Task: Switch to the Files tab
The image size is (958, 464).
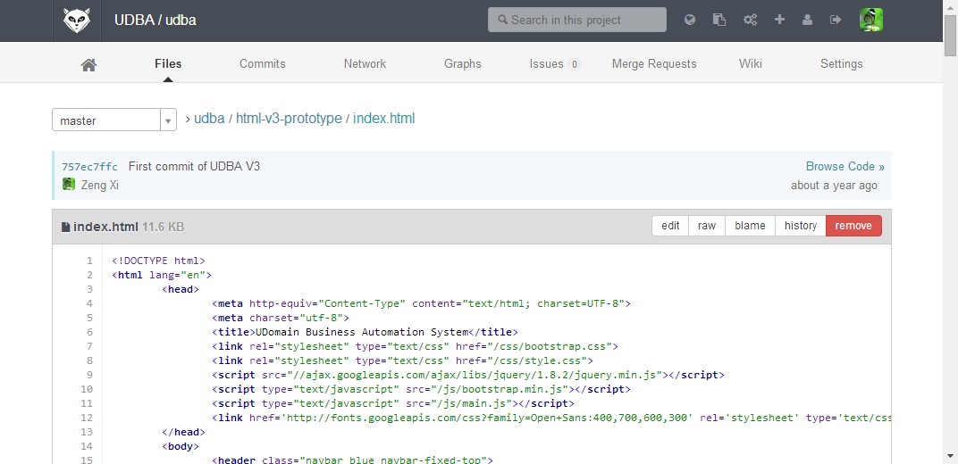Action: point(168,63)
